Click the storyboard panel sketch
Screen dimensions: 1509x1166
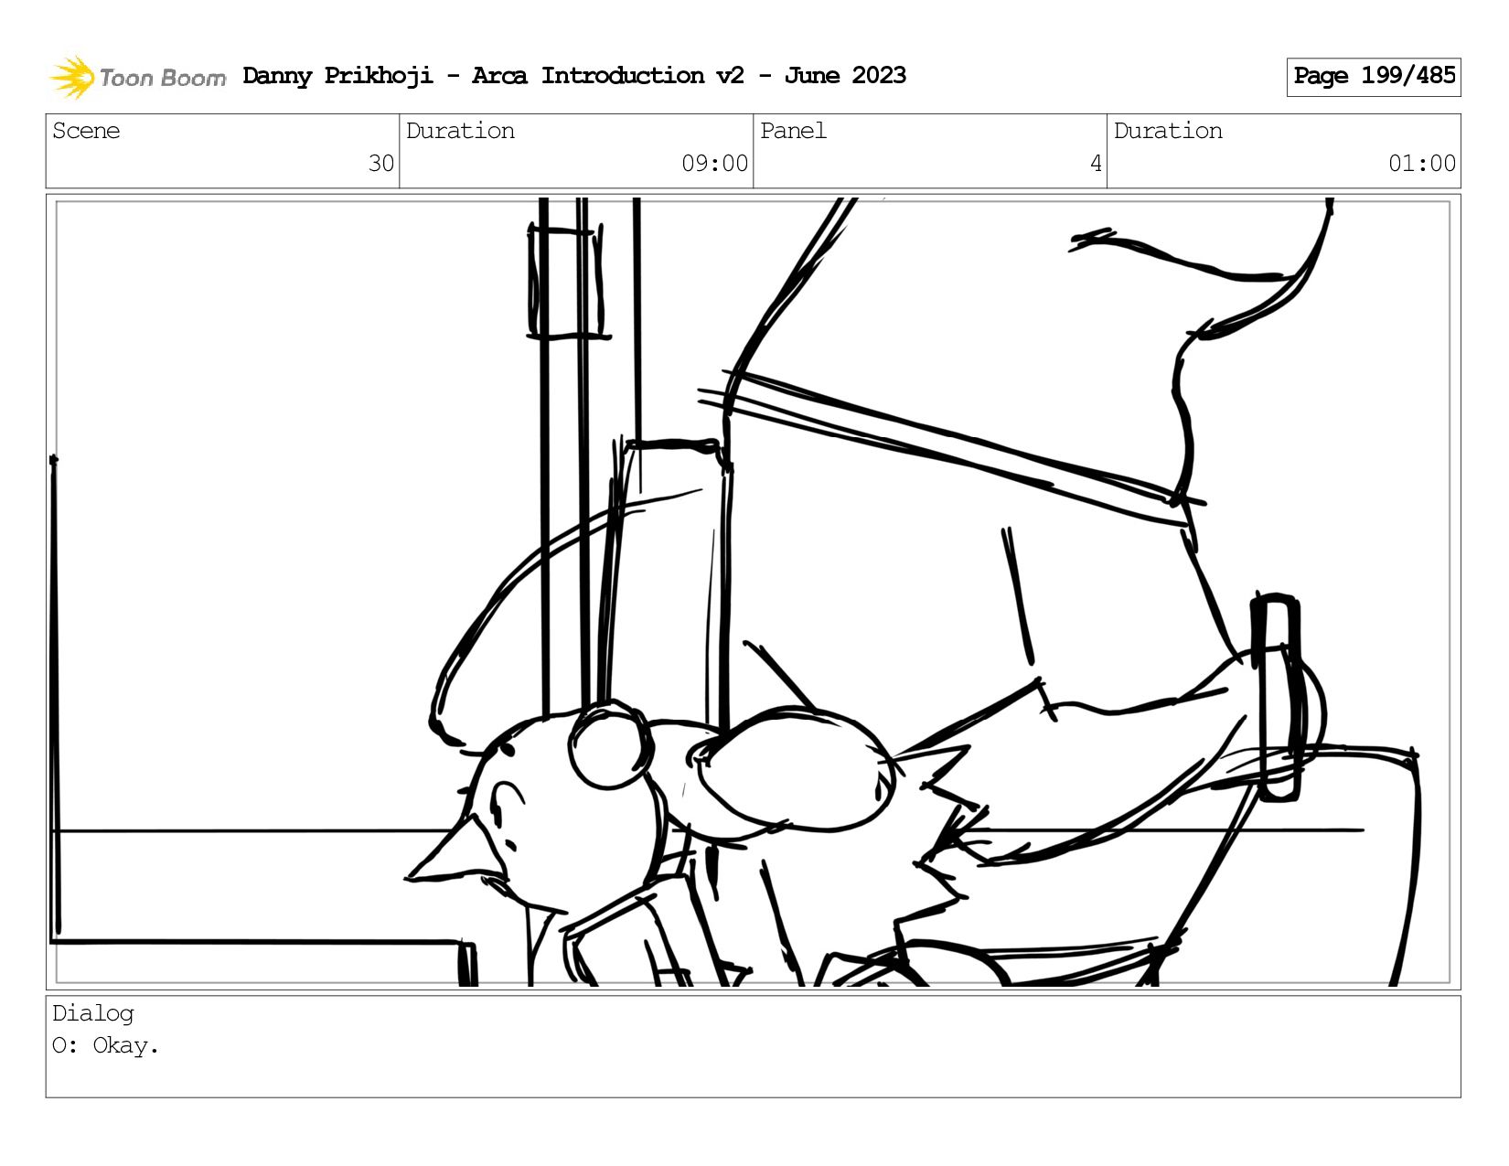coord(753,592)
